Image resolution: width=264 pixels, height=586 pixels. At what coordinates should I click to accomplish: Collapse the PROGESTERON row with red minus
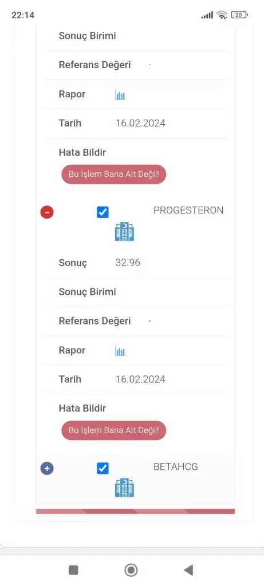click(47, 212)
